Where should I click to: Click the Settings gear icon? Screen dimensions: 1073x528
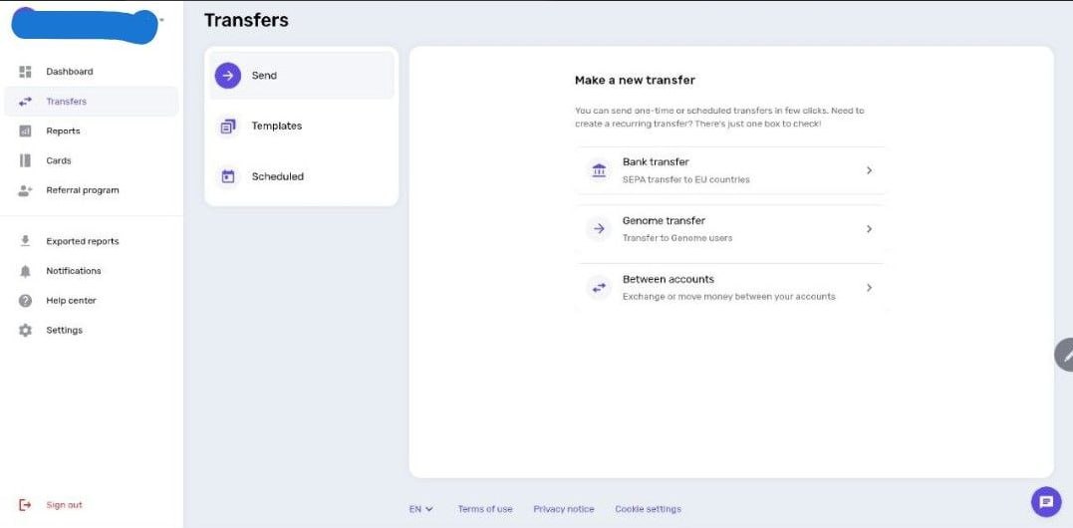25,331
